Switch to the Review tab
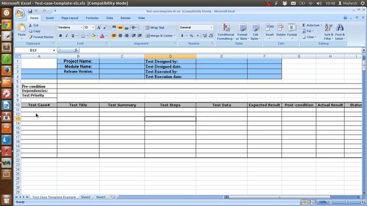Image resolution: width=367 pixels, height=206 pixels. (126, 18)
